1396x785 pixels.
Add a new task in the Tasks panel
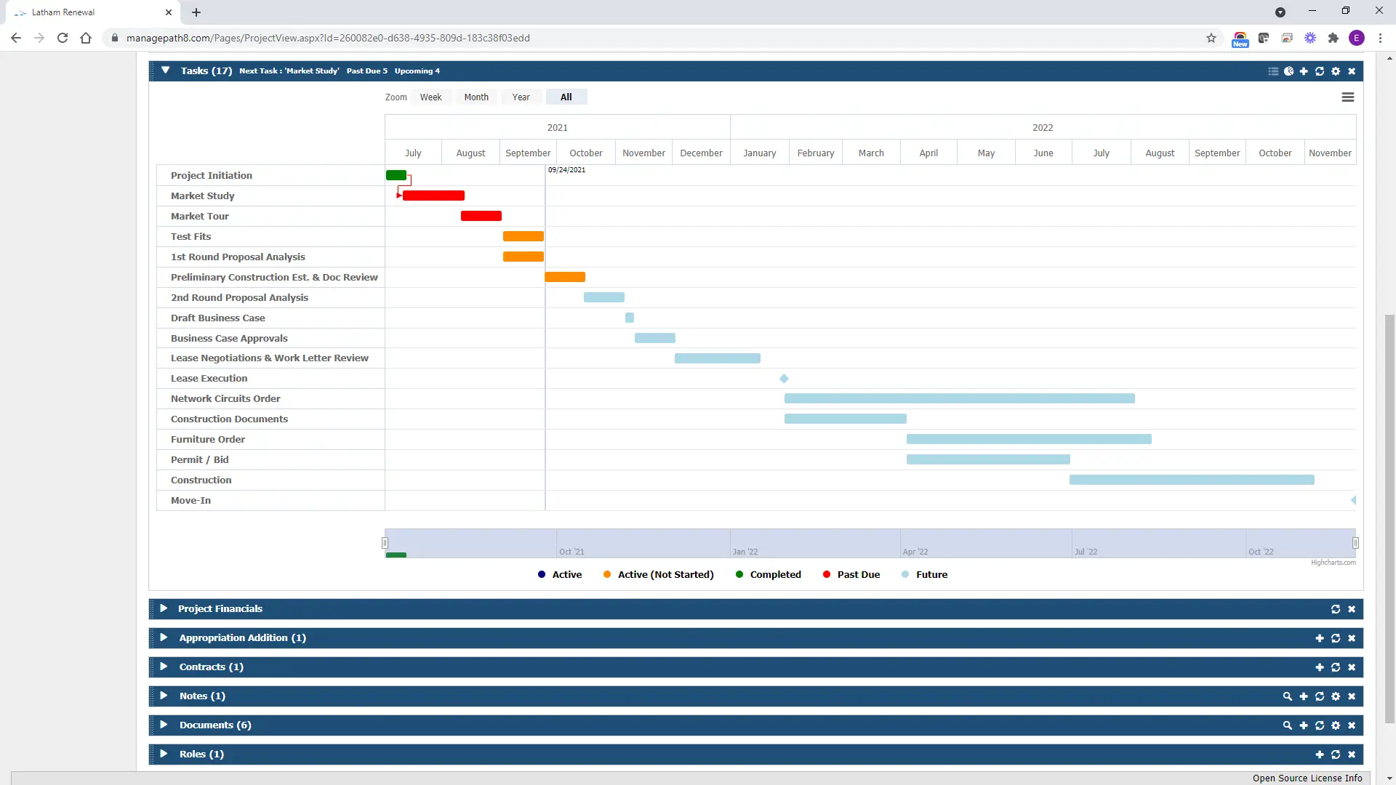tap(1304, 71)
